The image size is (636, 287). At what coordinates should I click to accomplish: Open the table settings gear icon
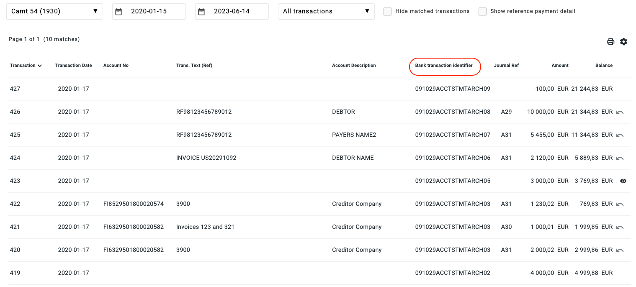point(623,41)
